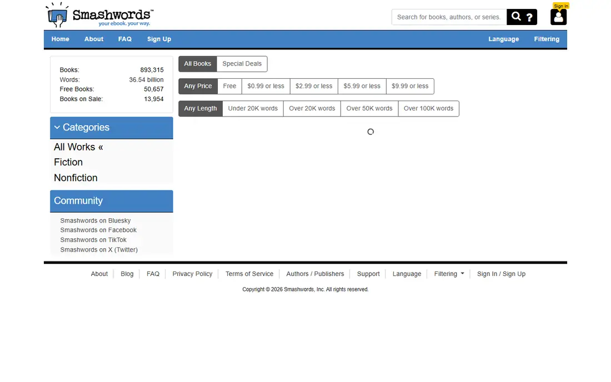611x382 pixels.
Task: Filter by Over 50K words
Action: point(369,108)
